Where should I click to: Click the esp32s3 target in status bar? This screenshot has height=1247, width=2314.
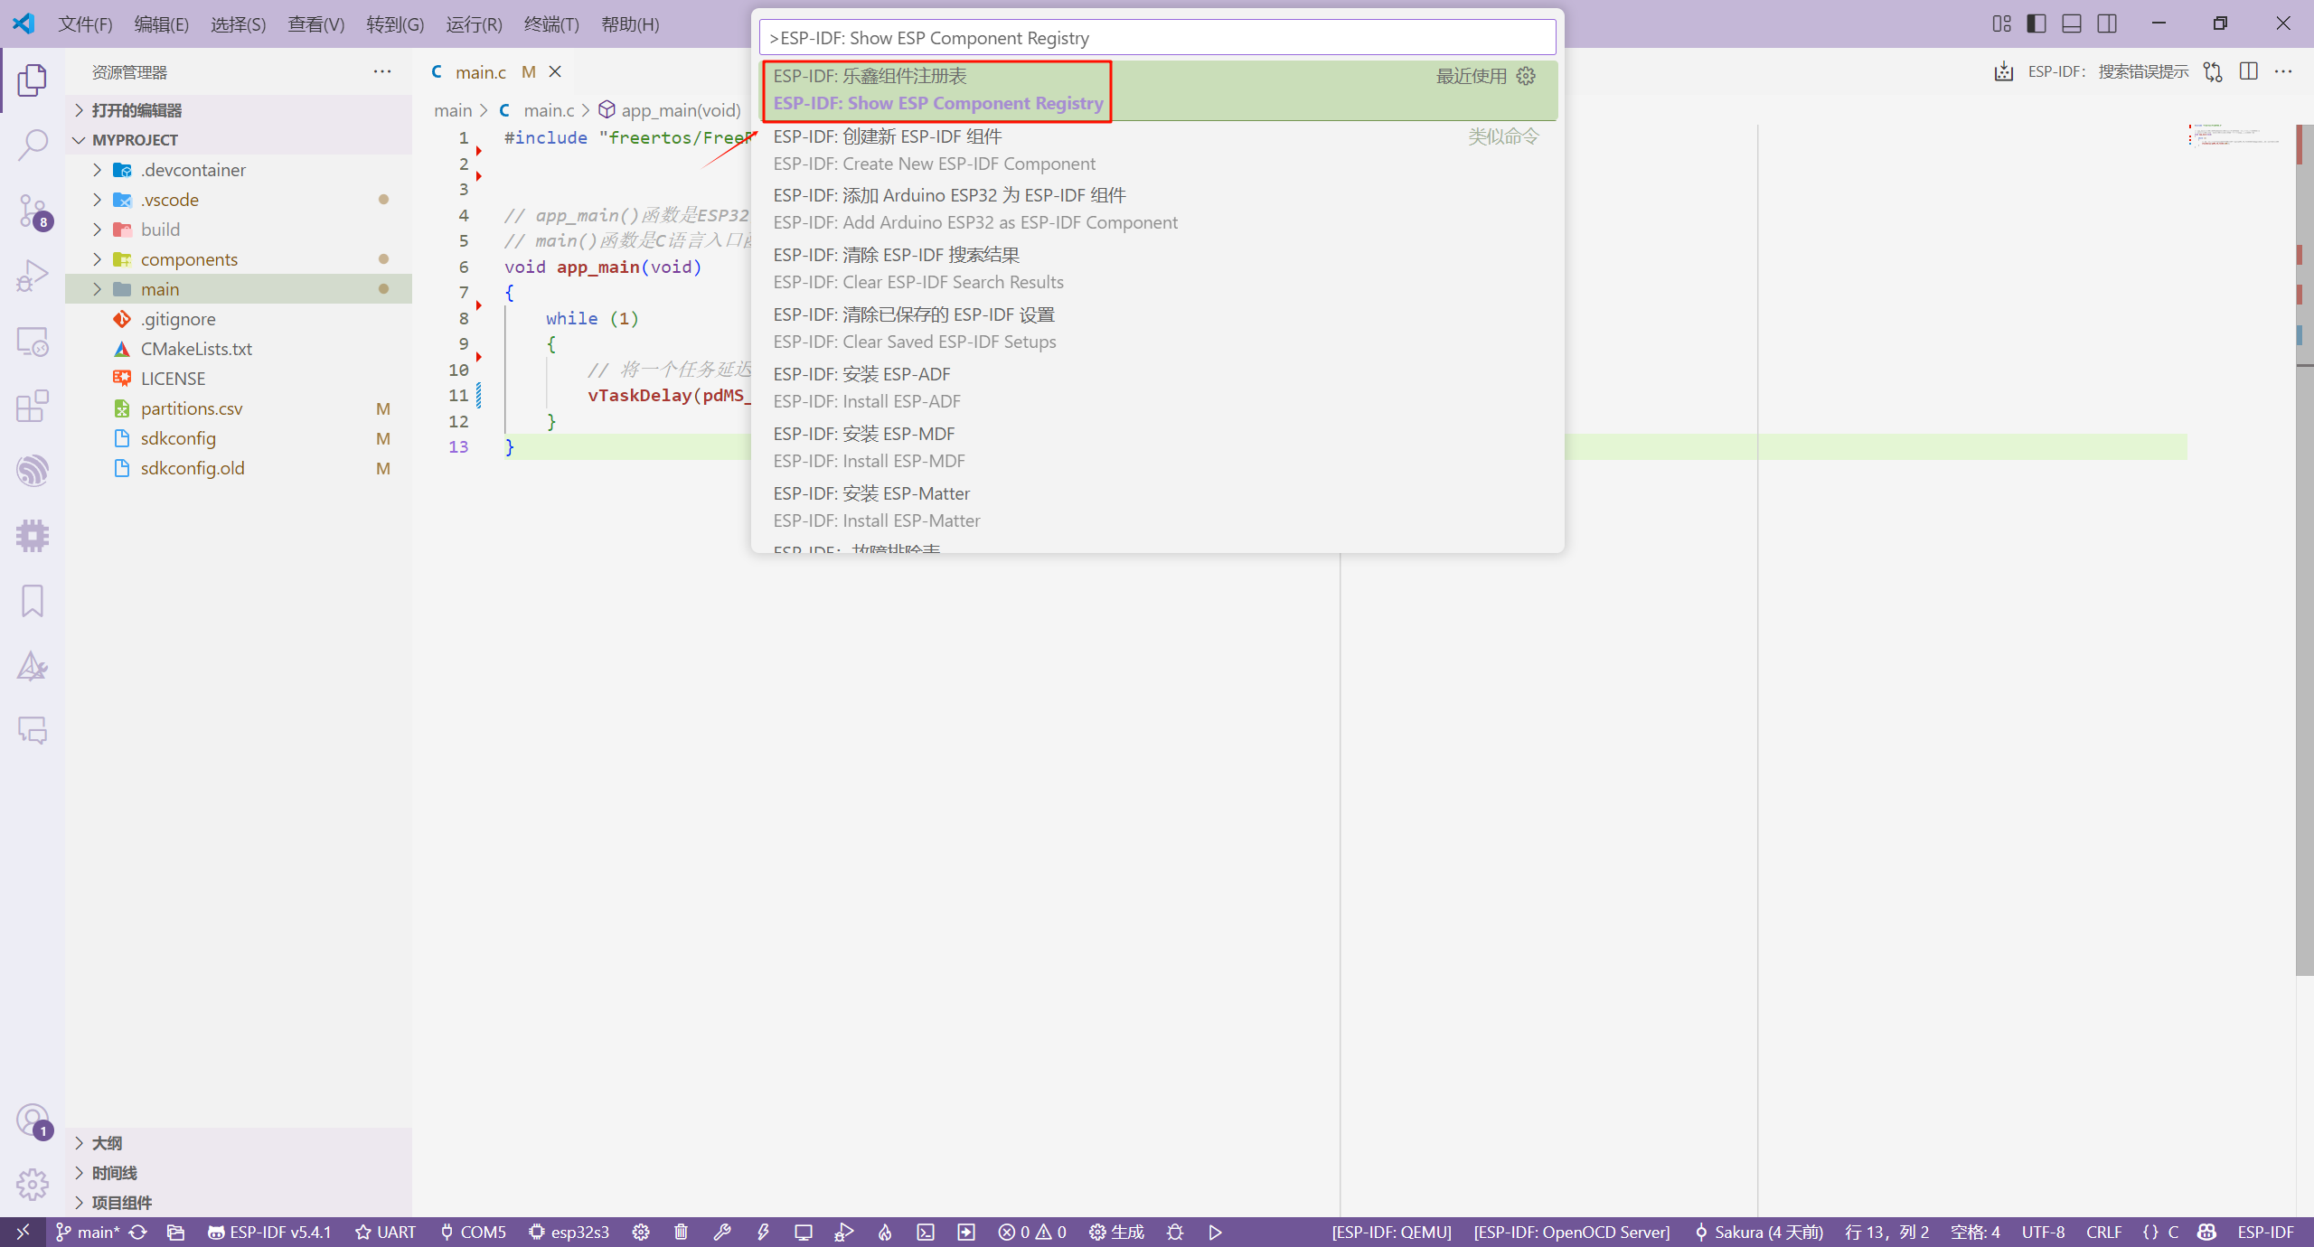coord(569,1232)
